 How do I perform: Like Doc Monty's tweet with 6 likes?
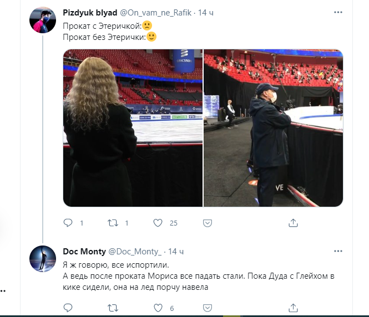pyautogui.click(x=158, y=308)
